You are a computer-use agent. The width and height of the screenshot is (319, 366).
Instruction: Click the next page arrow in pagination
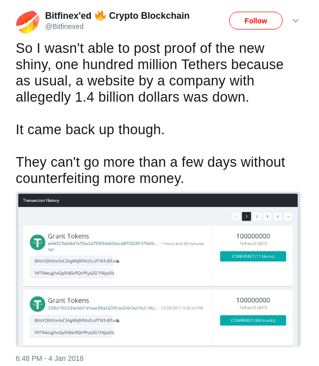point(288,217)
